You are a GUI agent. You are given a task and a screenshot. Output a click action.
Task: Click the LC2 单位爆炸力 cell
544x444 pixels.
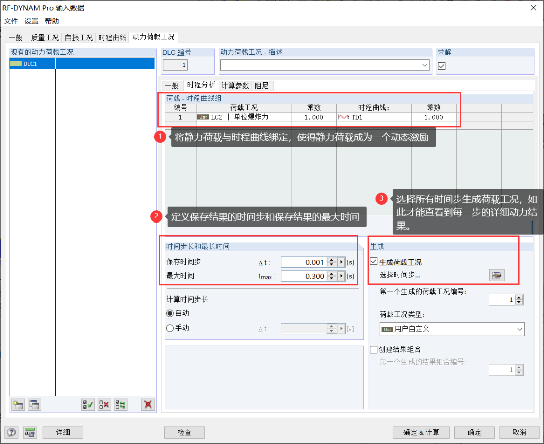244,117
